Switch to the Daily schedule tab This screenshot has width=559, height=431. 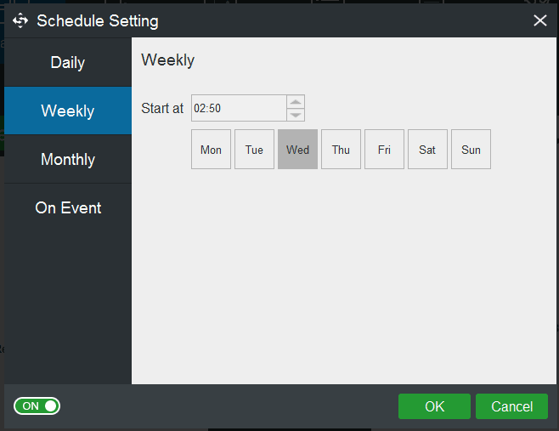pos(68,63)
